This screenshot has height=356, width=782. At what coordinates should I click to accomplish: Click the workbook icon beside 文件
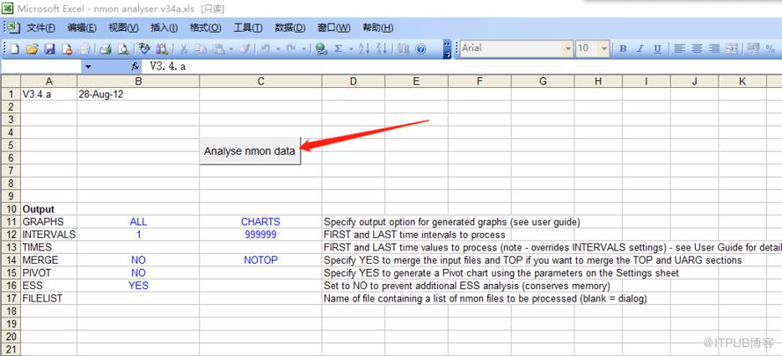pyautogui.click(x=13, y=28)
